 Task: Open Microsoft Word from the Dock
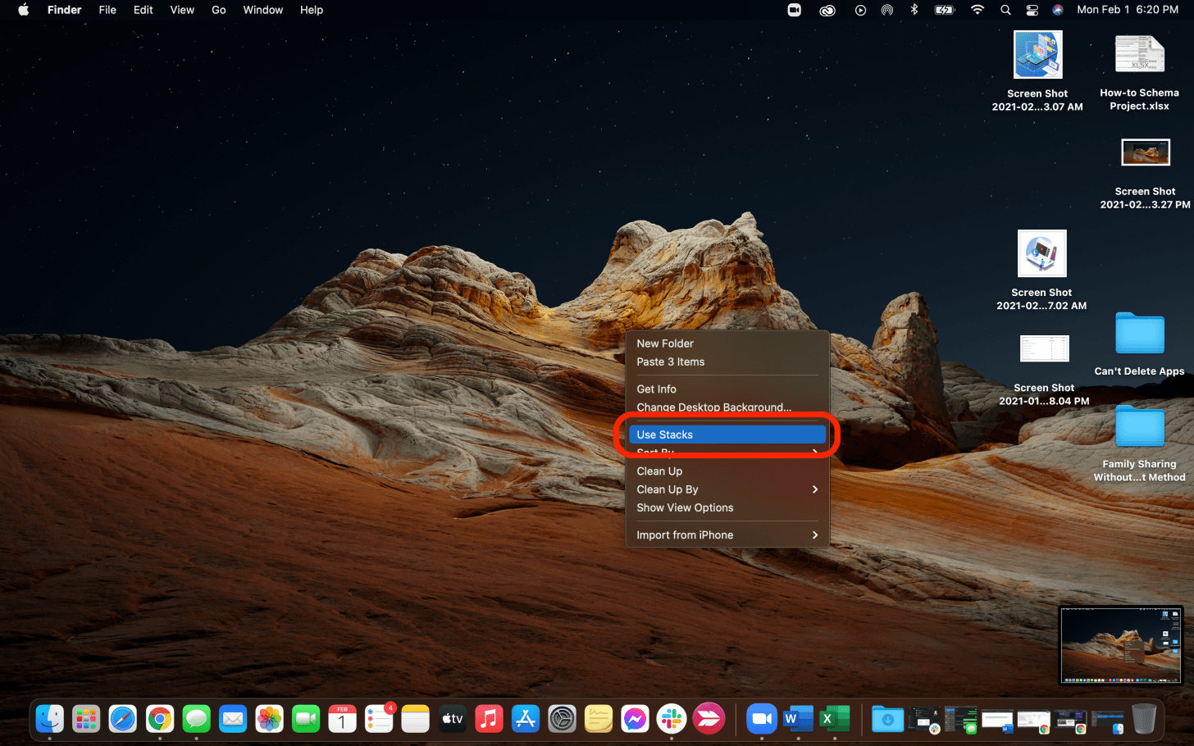point(798,719)
